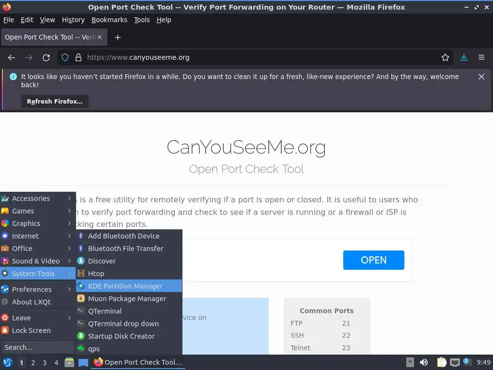493x370 pixels.
Task: Click the show desktop panel icon
Action: pos(83,362)
